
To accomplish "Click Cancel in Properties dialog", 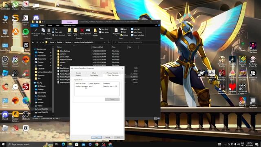I will pos(107,137).
